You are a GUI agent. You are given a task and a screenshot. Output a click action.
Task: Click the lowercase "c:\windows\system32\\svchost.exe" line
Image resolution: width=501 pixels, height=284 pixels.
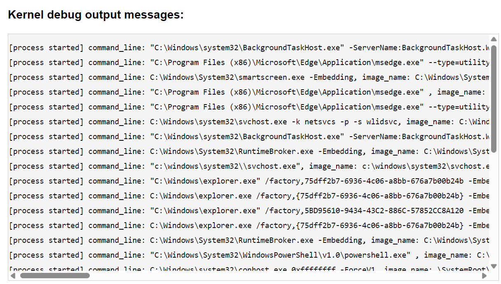click(x=247, y=166)
